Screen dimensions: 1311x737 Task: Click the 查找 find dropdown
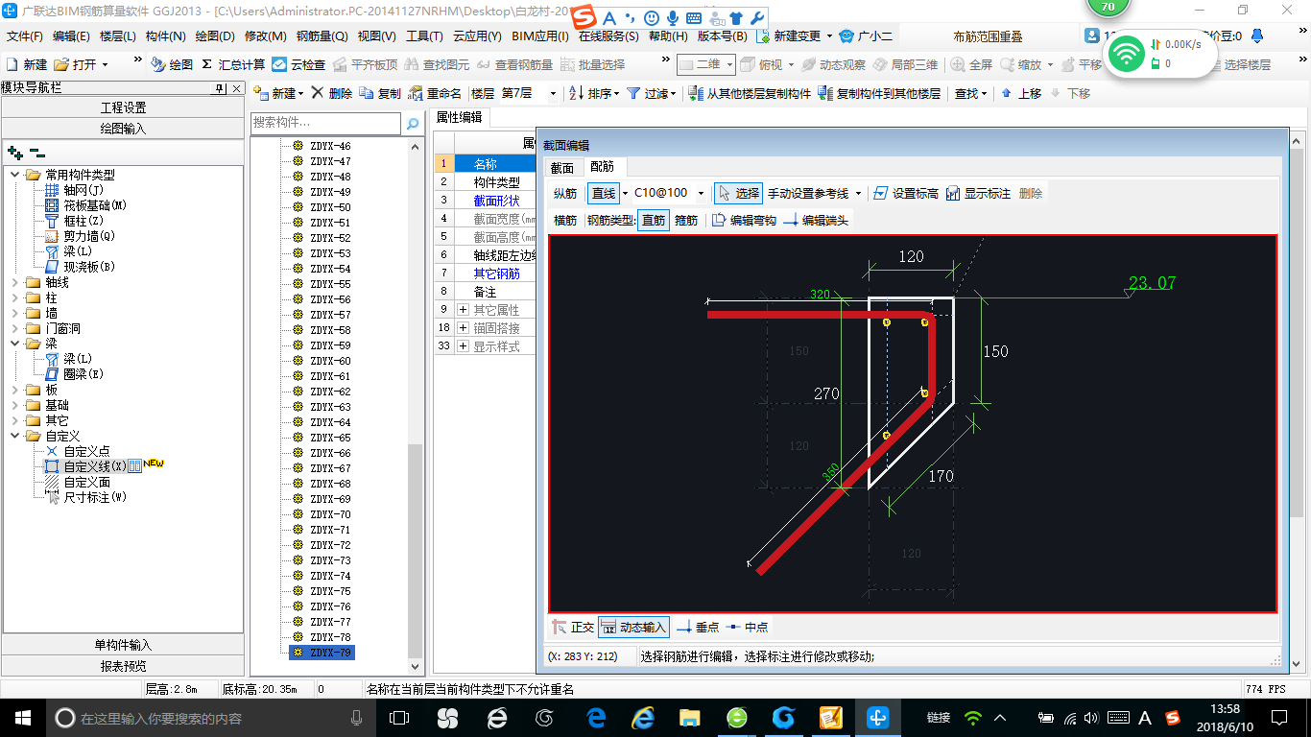pyautogui.click(x=970, y=93)
